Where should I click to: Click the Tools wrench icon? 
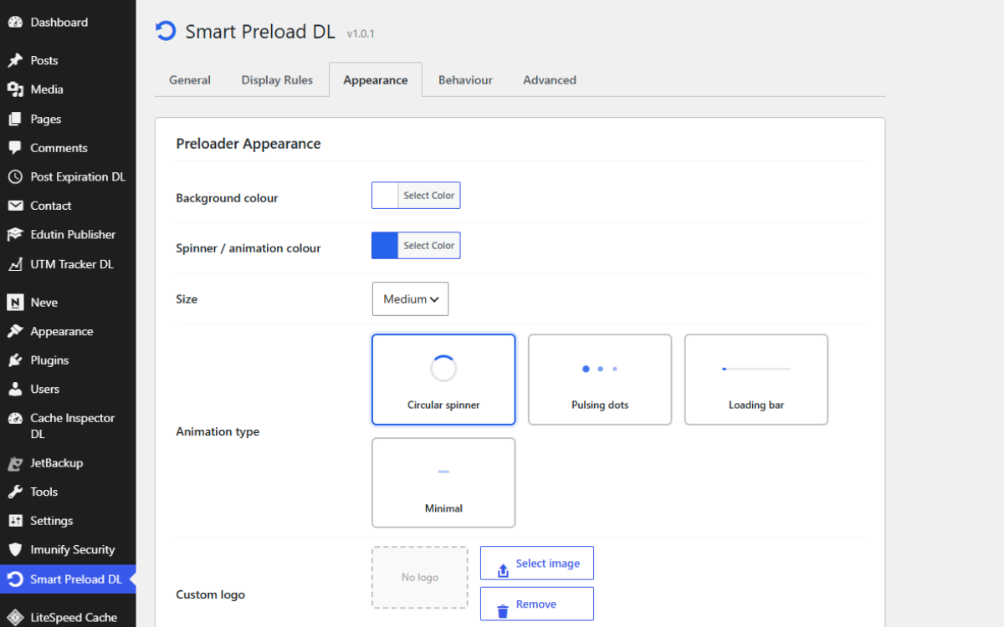[x=15, y=492]
